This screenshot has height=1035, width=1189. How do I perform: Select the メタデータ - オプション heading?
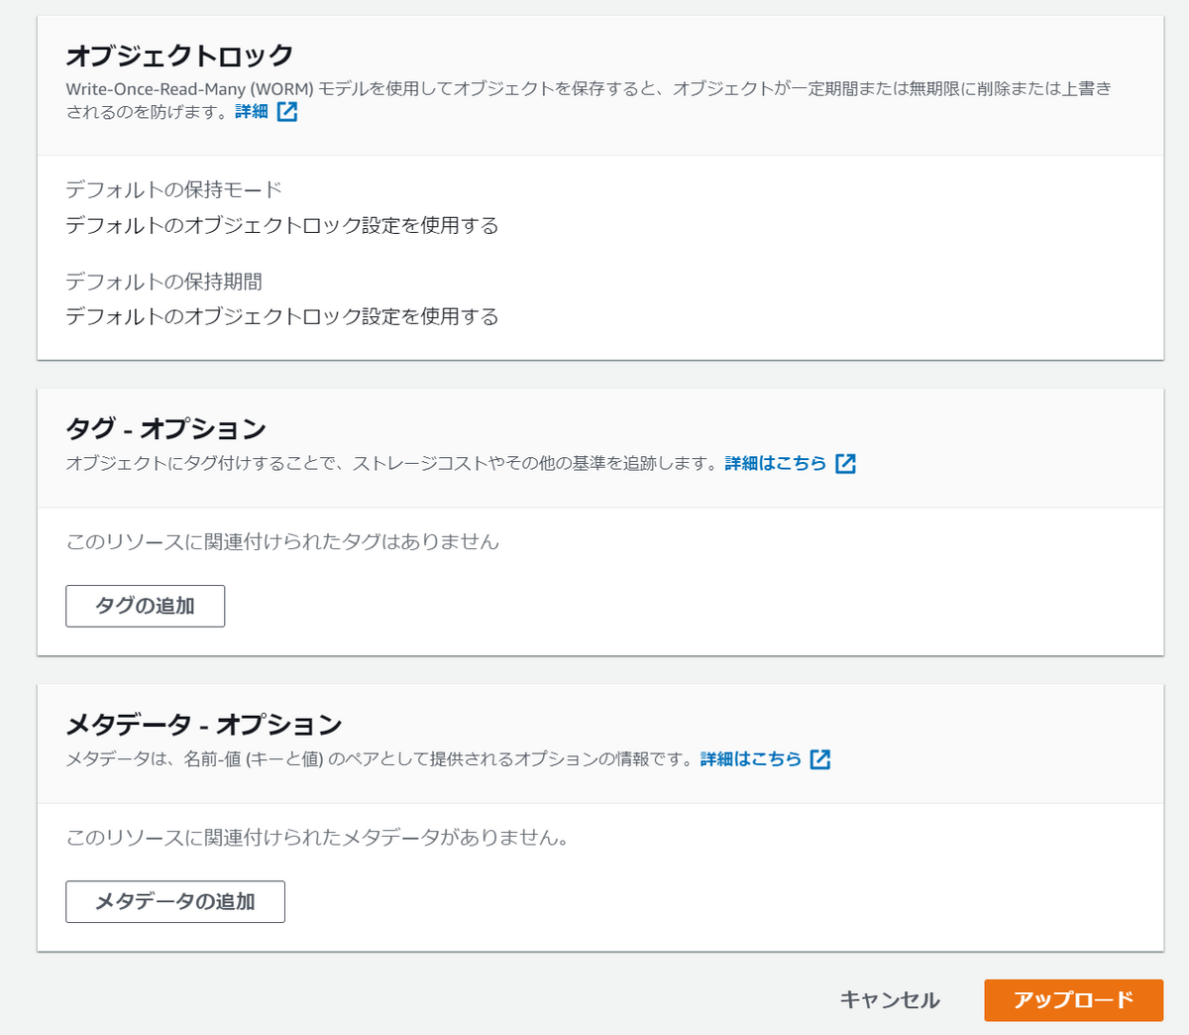[x=204, y=725]
